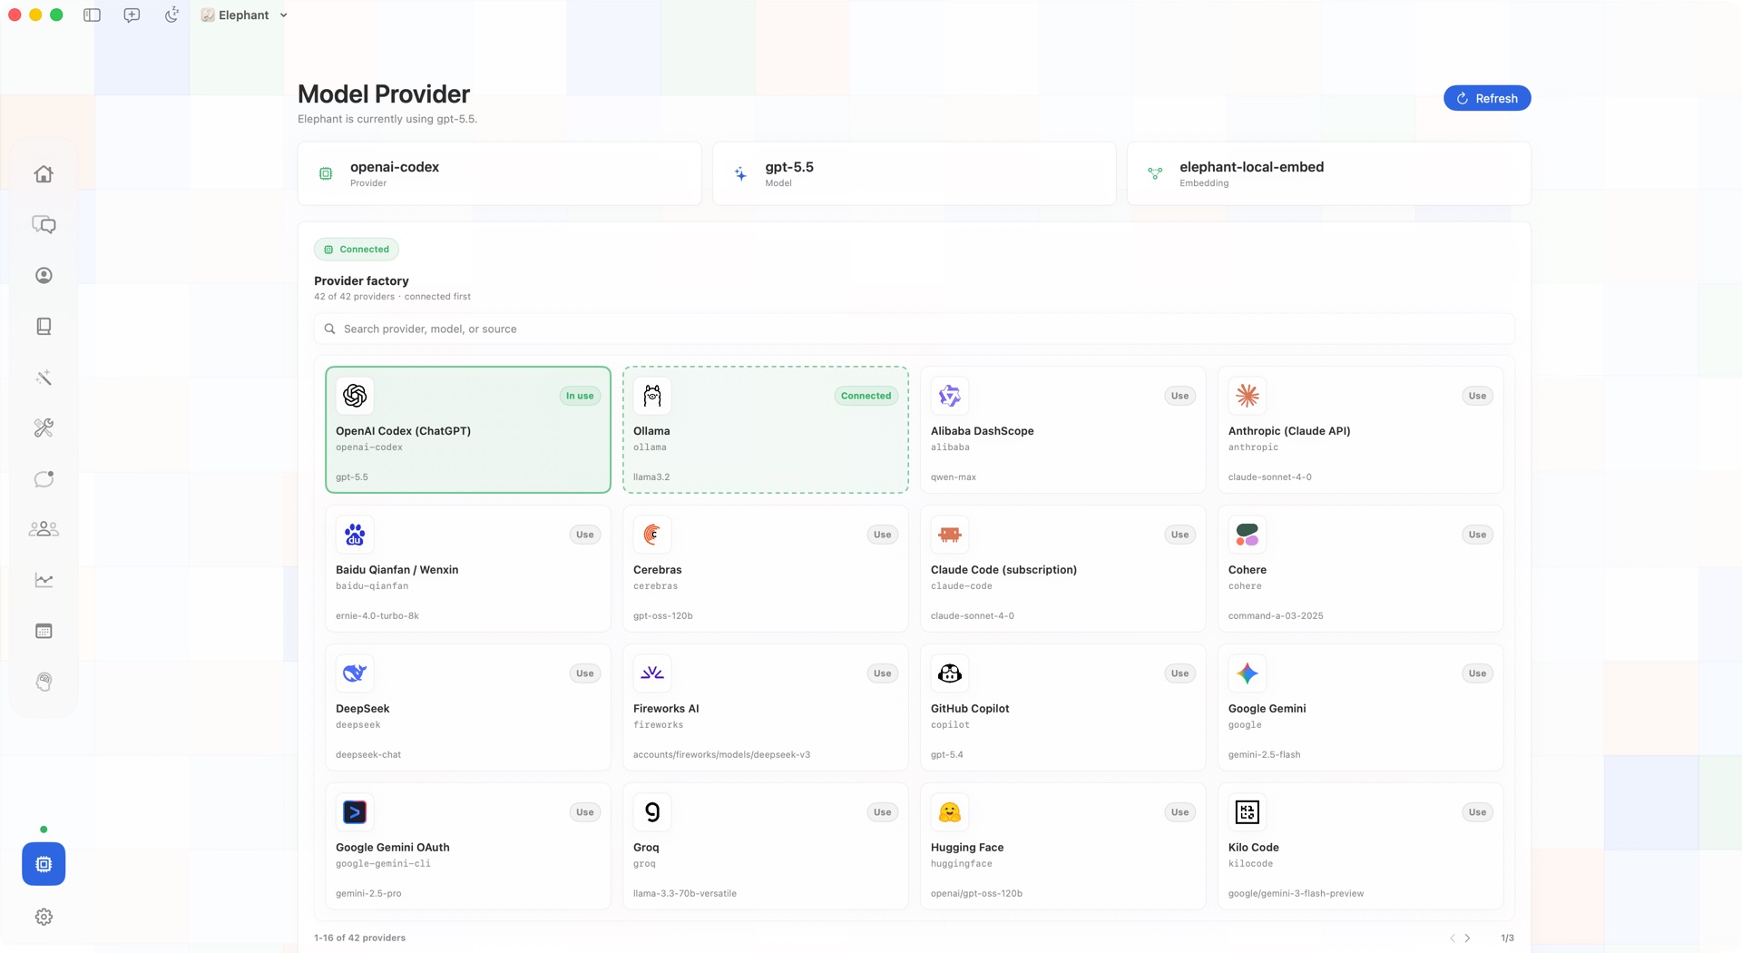
Task: Start a new chat from title bar icon
Action: point(132,15)
